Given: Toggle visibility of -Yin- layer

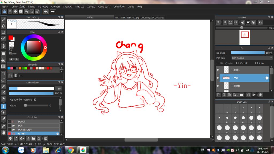Looking at the screenshot, I should [218, 78].
